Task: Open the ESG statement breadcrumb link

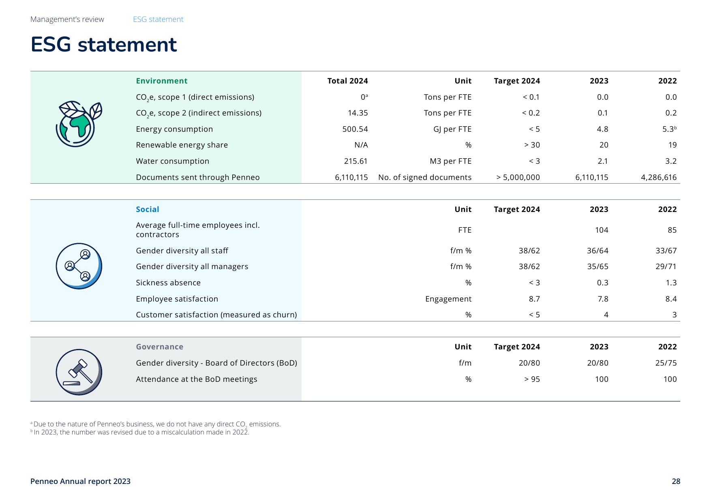Action: click(158, 19)
